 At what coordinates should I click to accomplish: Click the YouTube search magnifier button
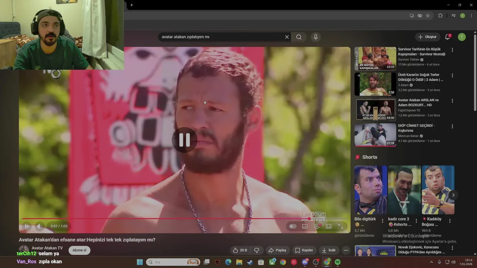[299, 37]
